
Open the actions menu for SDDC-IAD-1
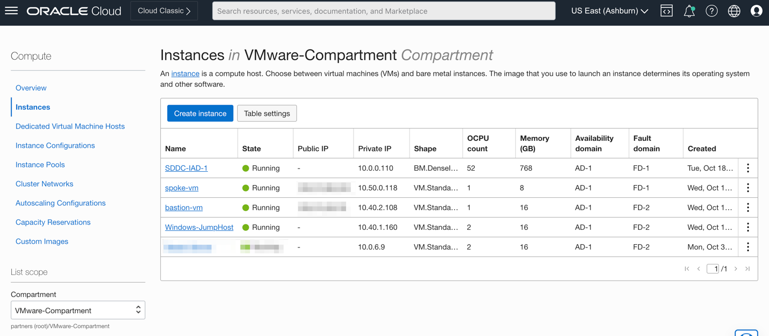click(x=748, y=168)
